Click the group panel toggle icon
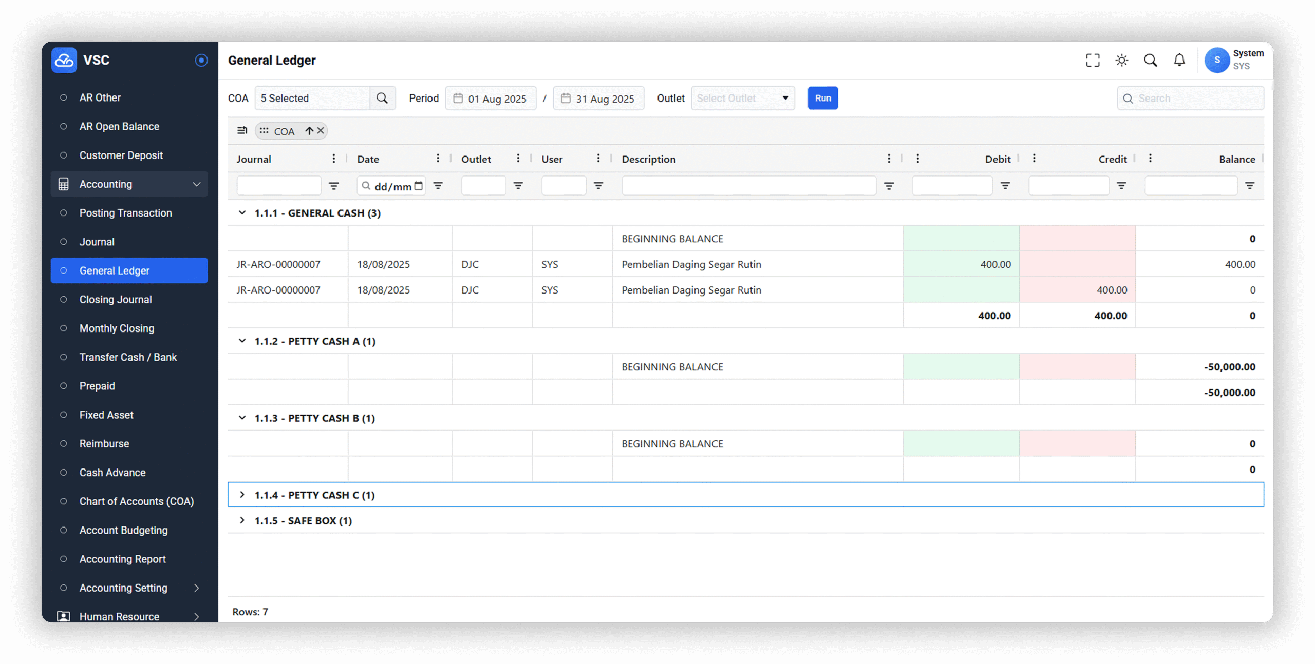 click(242, 130)
